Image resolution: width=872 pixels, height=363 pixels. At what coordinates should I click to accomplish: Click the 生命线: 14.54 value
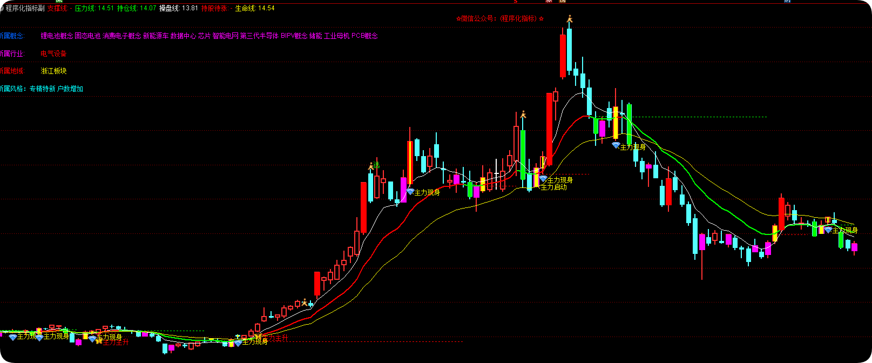[x=255, y=8]
